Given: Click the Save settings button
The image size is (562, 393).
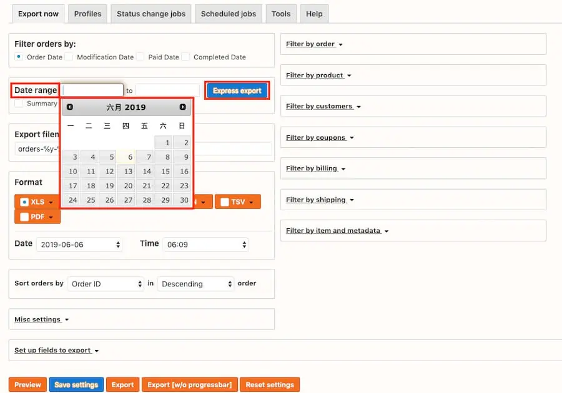Looking at the screenshot, I should click(x=76, y=385).
